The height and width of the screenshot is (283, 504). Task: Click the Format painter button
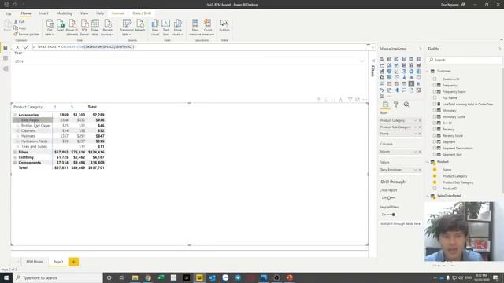[x=26, y=34]
